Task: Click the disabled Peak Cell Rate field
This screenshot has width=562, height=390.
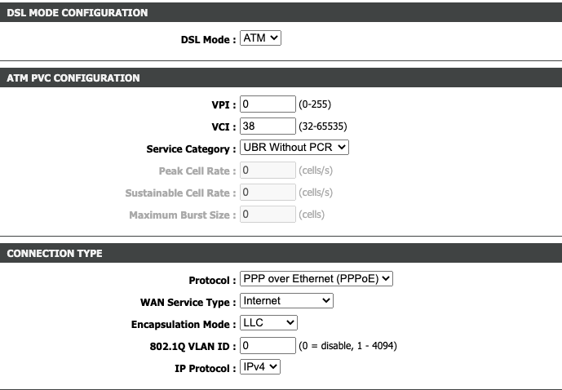Action: tap(268, 171)
